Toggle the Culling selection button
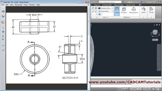Image resolution: width=162 pixels, height=91 pixels. [x=117, y=11]
